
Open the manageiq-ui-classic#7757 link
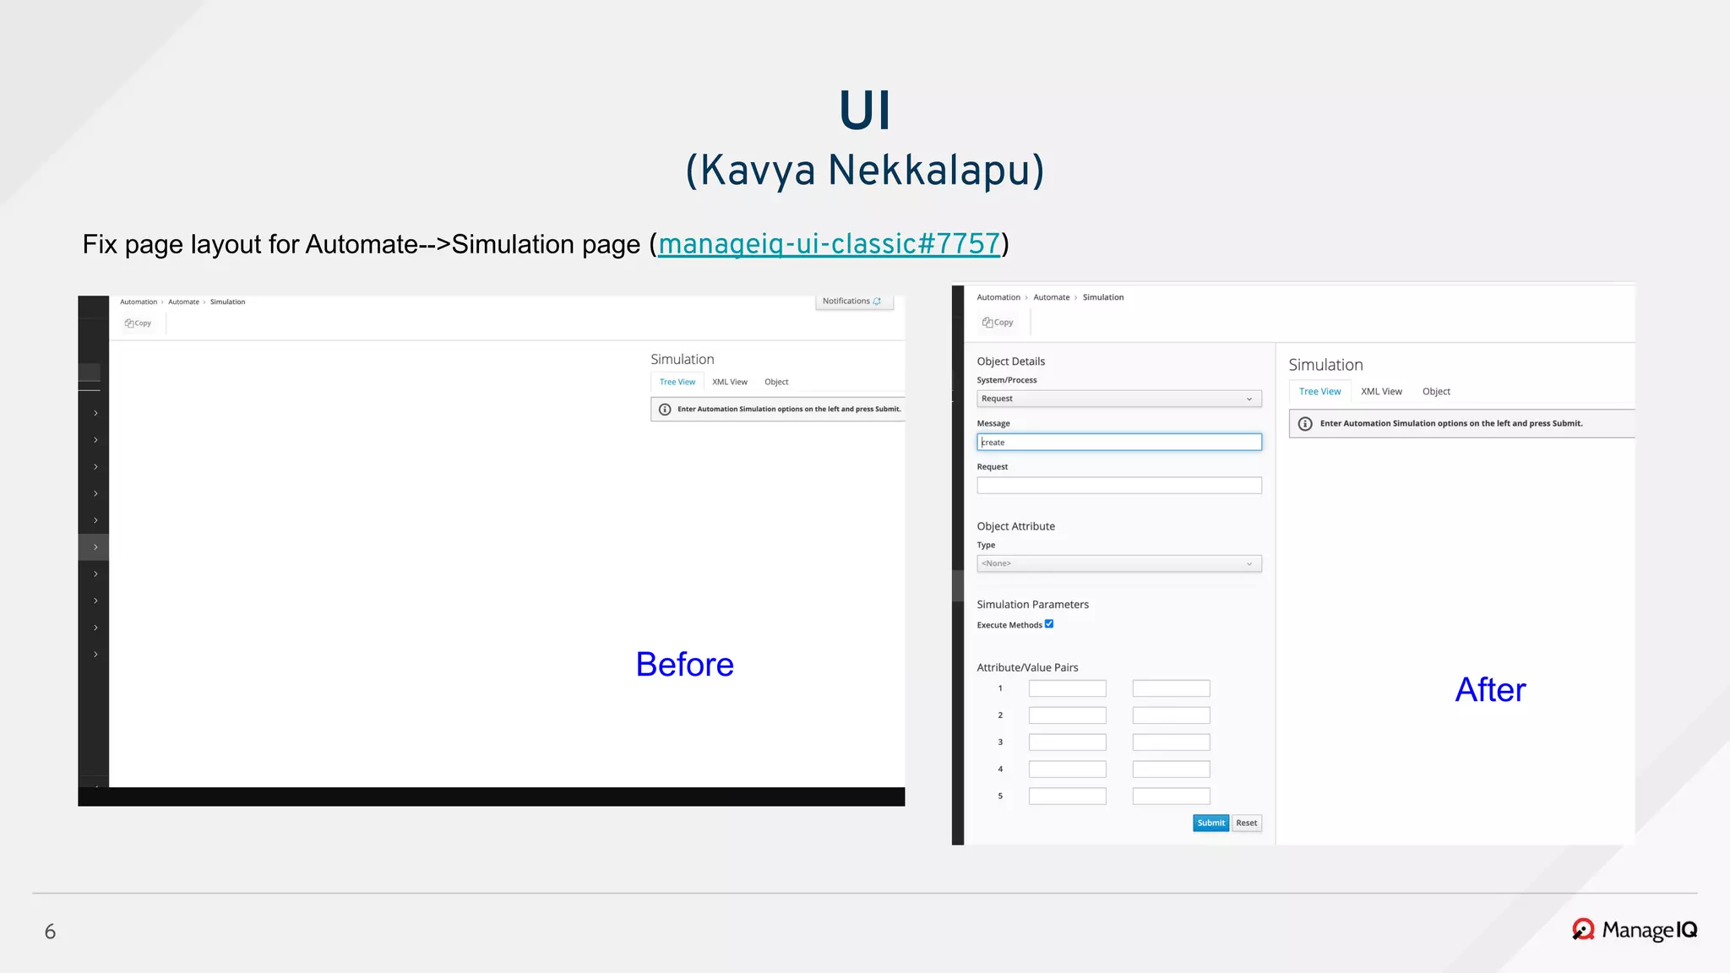[x=829, y=244]
